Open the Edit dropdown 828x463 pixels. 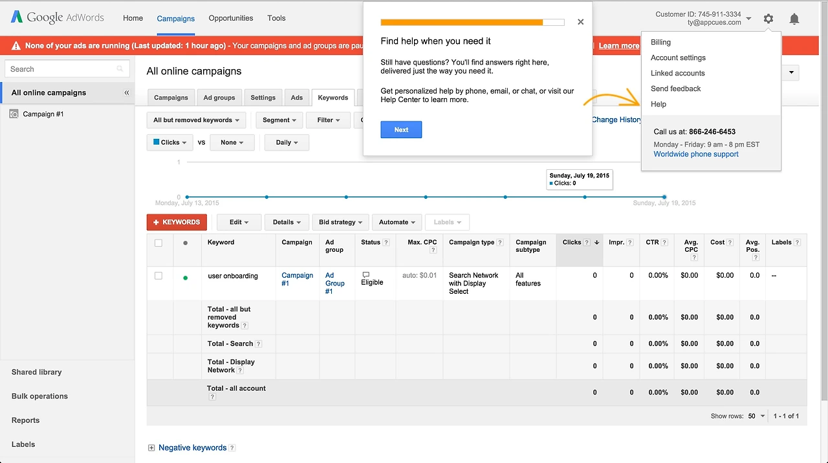[x=239, y=222]
